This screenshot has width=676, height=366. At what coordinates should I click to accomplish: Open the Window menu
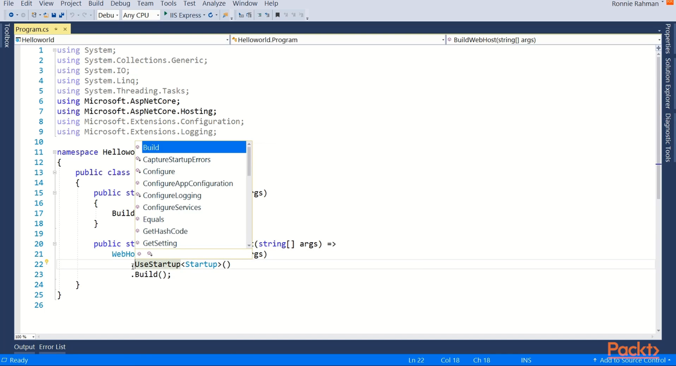click(245, 3)
